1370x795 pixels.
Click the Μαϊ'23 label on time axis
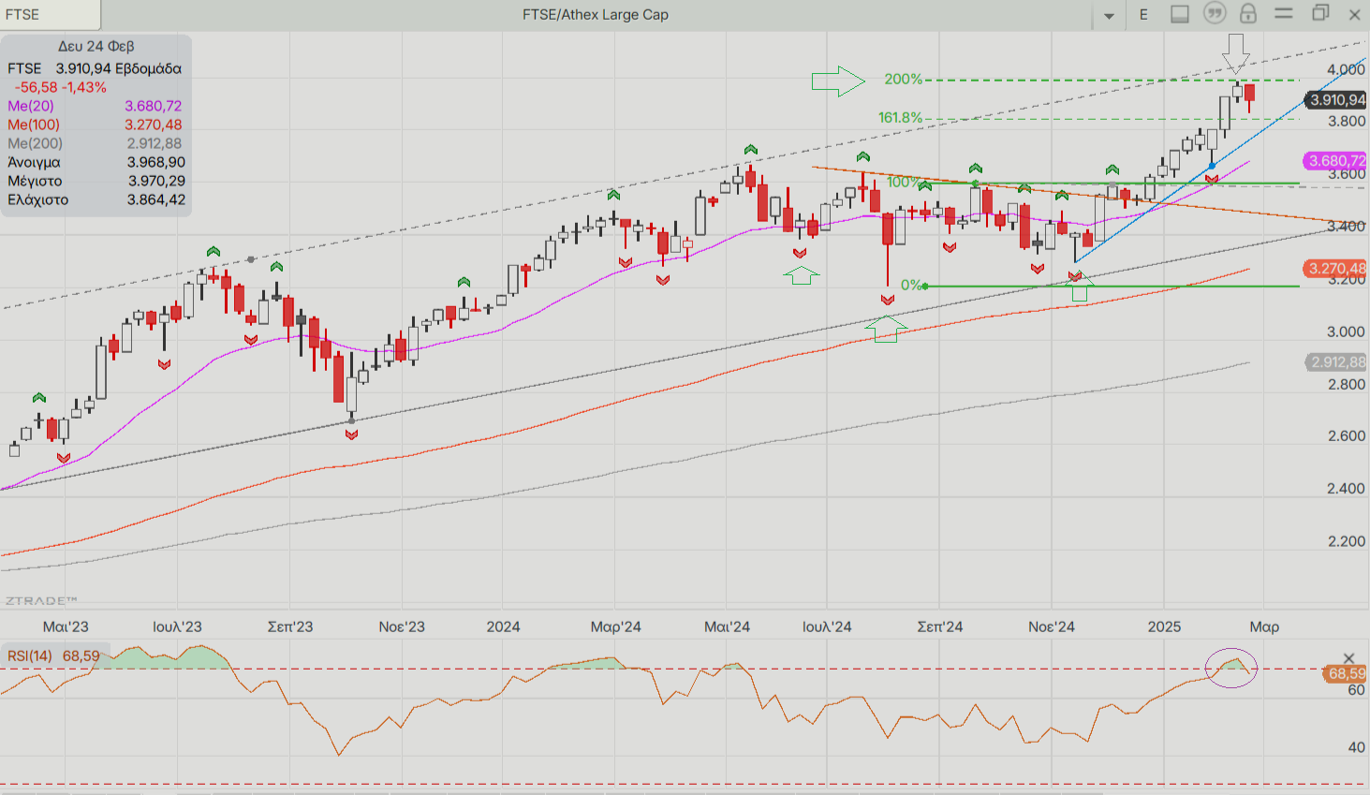(66, 626)
